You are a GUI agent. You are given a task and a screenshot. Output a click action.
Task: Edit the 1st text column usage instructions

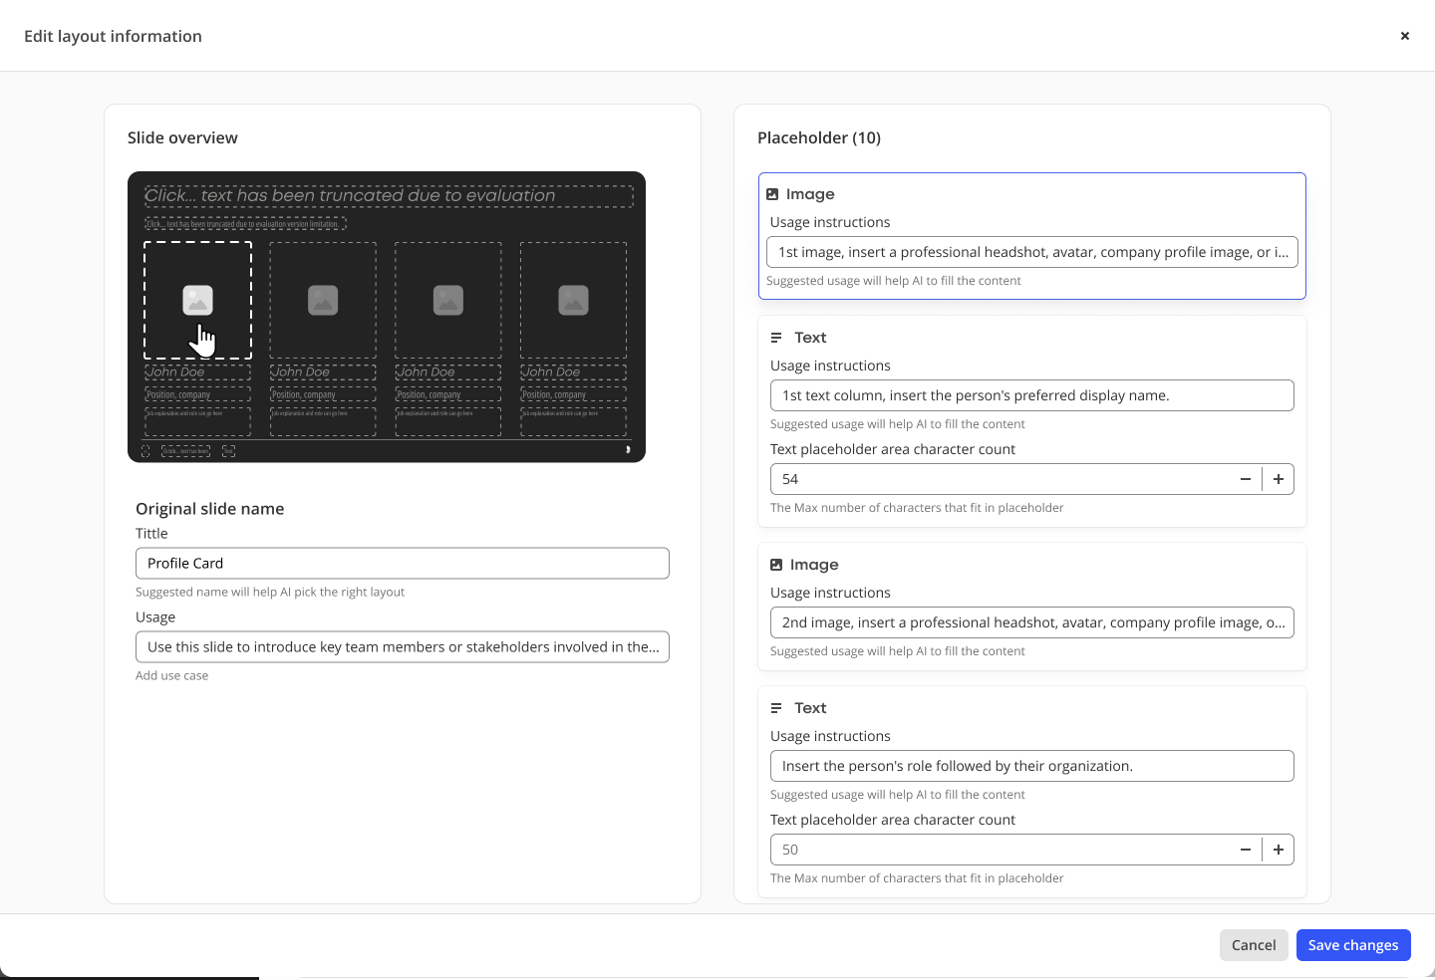point(1032,395)
